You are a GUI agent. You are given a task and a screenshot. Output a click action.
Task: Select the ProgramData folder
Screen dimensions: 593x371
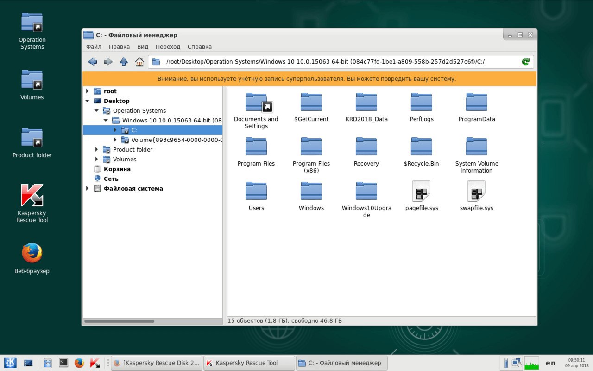(477, 108)
